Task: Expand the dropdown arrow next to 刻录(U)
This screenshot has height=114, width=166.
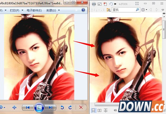Action: pos(59,10)
